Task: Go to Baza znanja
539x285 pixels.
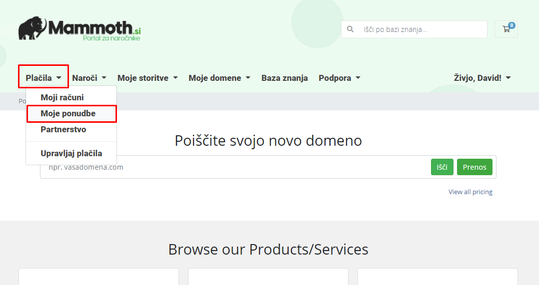Action: (x=284, y=78)
